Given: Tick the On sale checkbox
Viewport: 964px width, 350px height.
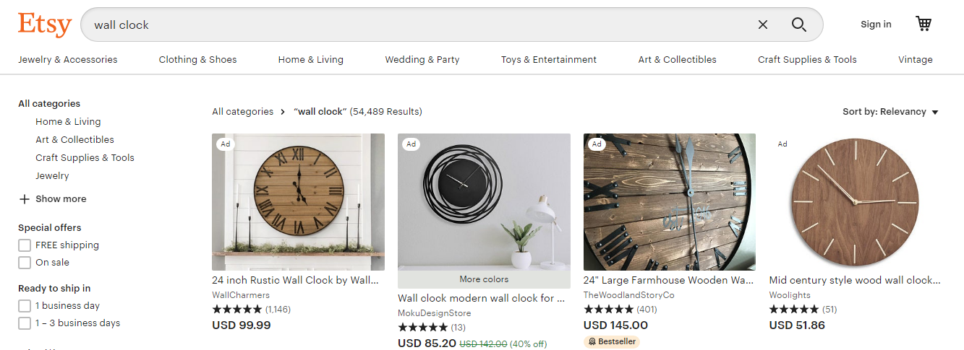Looking at the screenshot, I should [25, 263].
